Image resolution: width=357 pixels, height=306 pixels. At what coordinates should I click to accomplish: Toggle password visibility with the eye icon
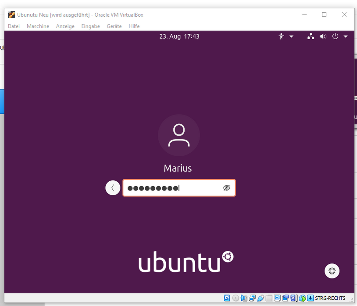pyautogui.click(x=226, y=188)
